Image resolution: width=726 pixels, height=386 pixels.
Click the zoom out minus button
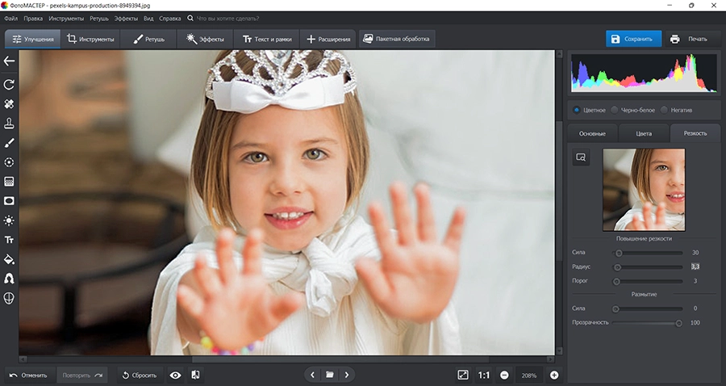click(x=505, y=376)
